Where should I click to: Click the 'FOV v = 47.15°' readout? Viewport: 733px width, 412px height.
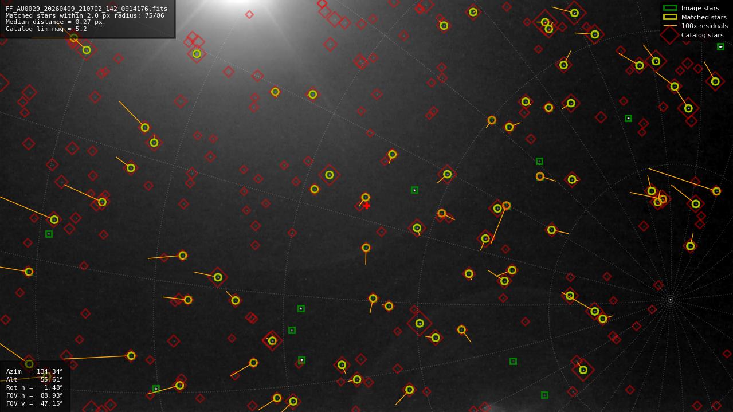click(x=34, y=403)
